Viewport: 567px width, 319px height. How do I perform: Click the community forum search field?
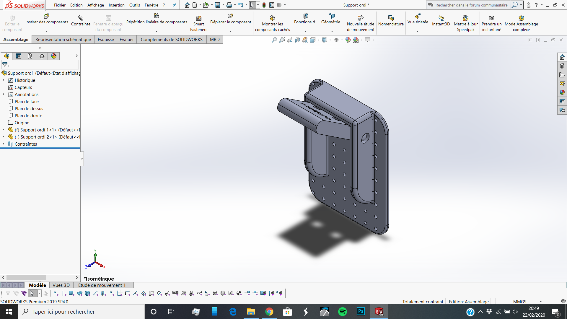tap(471, 5)
